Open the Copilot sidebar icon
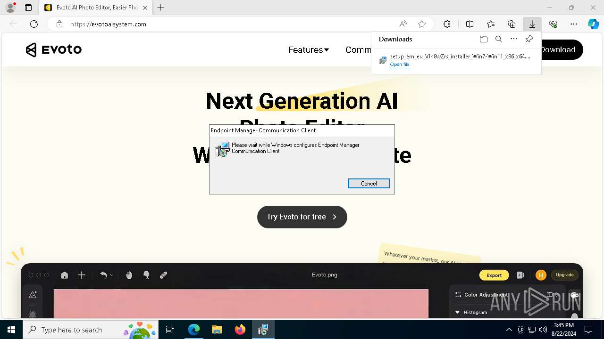The image size is (604, 339). 593,24
